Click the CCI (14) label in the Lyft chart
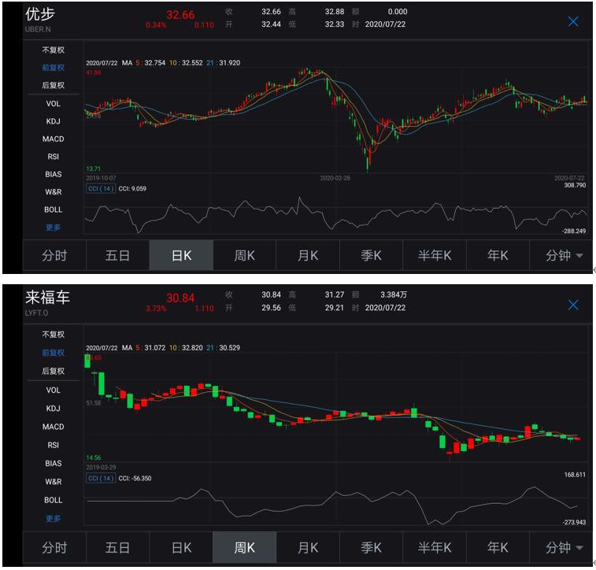The width and height of the screenshot is (596, 570). coord(100,478)
